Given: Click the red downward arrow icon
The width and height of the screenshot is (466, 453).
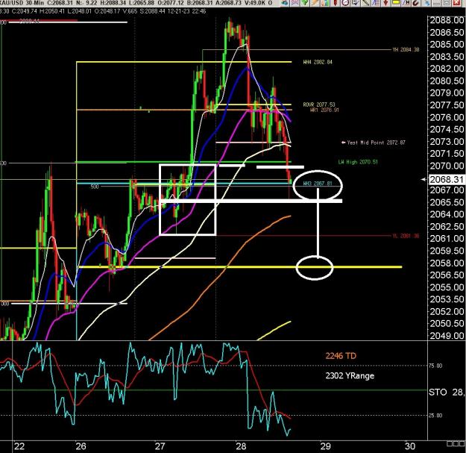Looking at the screenshot, I should [385, 3].
